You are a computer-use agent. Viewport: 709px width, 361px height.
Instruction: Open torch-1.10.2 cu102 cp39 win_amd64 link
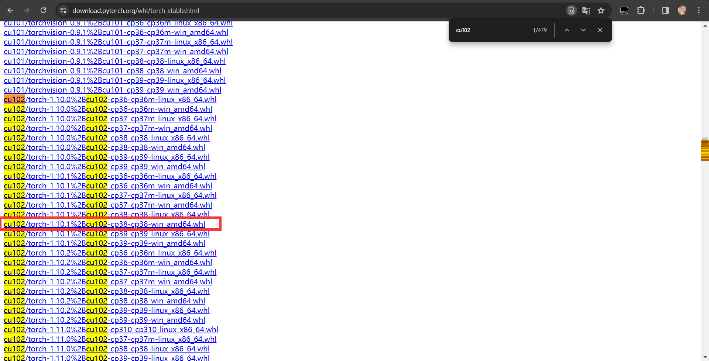coord(104,320)
